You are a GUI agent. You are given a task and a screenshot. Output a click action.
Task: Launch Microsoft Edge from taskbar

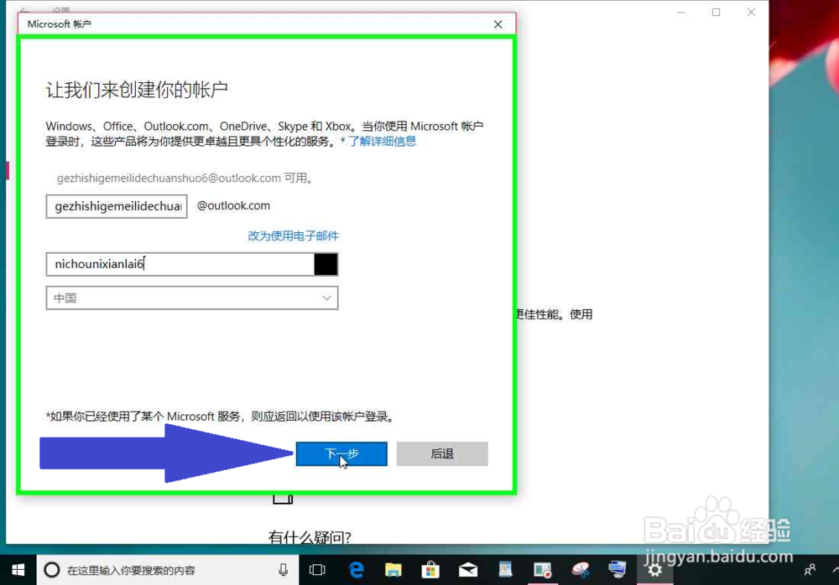pyautogui.click(x=357, y=570)
